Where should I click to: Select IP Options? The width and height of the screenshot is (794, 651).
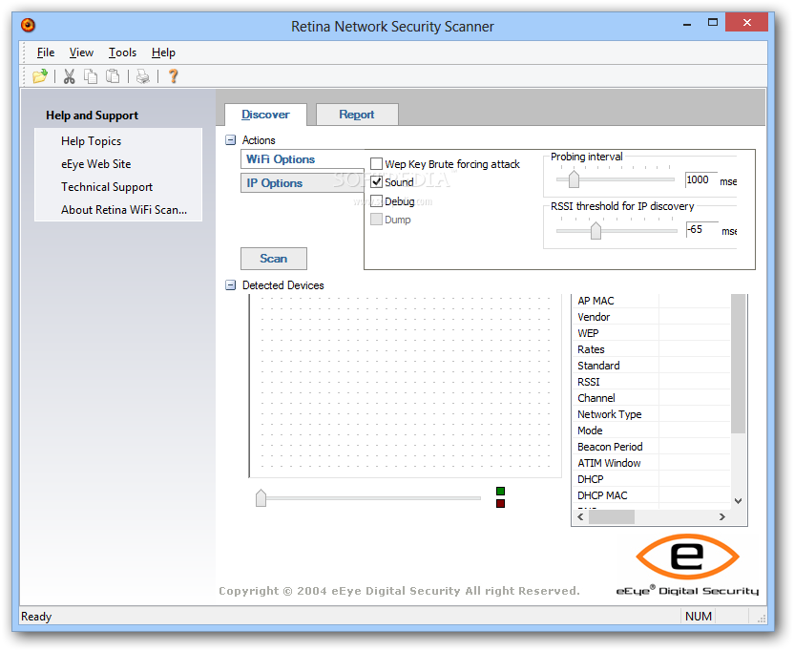303,183
